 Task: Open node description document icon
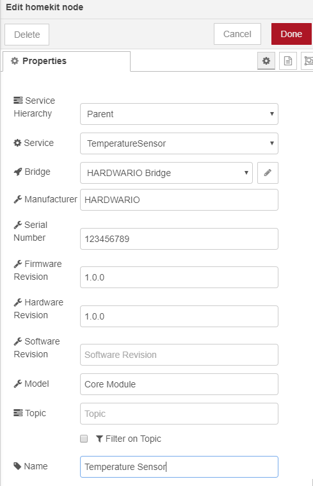coord(288,61)
